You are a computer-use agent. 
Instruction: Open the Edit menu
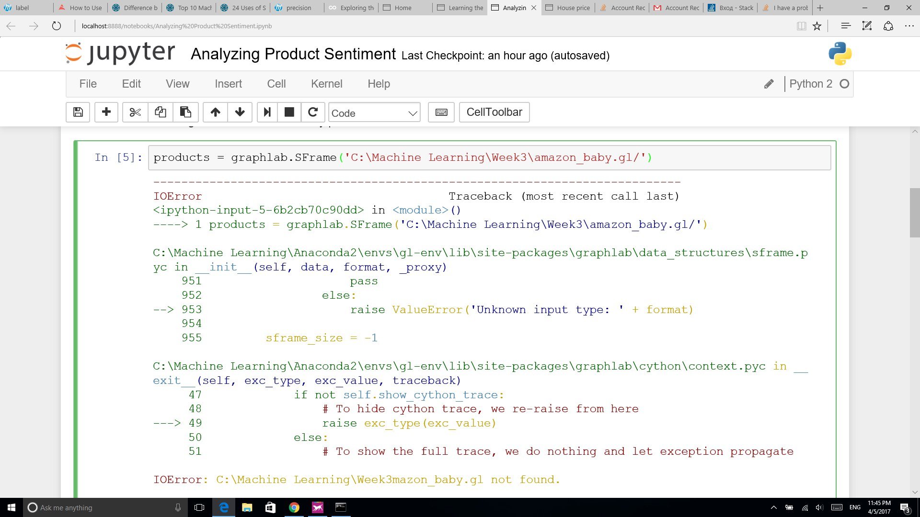pyautogui.click(x=131, y=84)
